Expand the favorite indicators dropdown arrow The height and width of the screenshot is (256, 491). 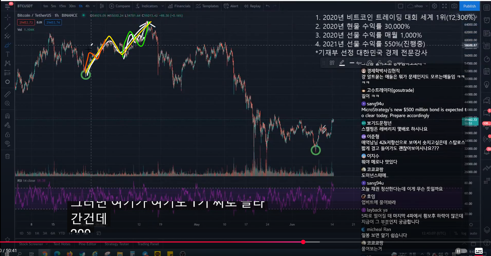(163, 6)
